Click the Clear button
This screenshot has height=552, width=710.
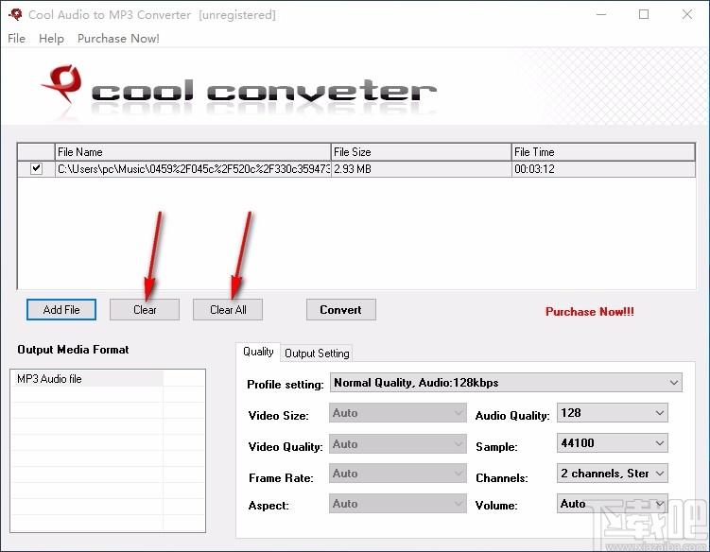pyautogui.click(x=145, y=310)
